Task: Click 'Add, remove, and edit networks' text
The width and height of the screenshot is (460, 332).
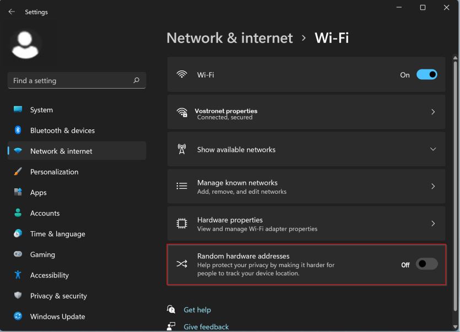Action: click(242, 192)
